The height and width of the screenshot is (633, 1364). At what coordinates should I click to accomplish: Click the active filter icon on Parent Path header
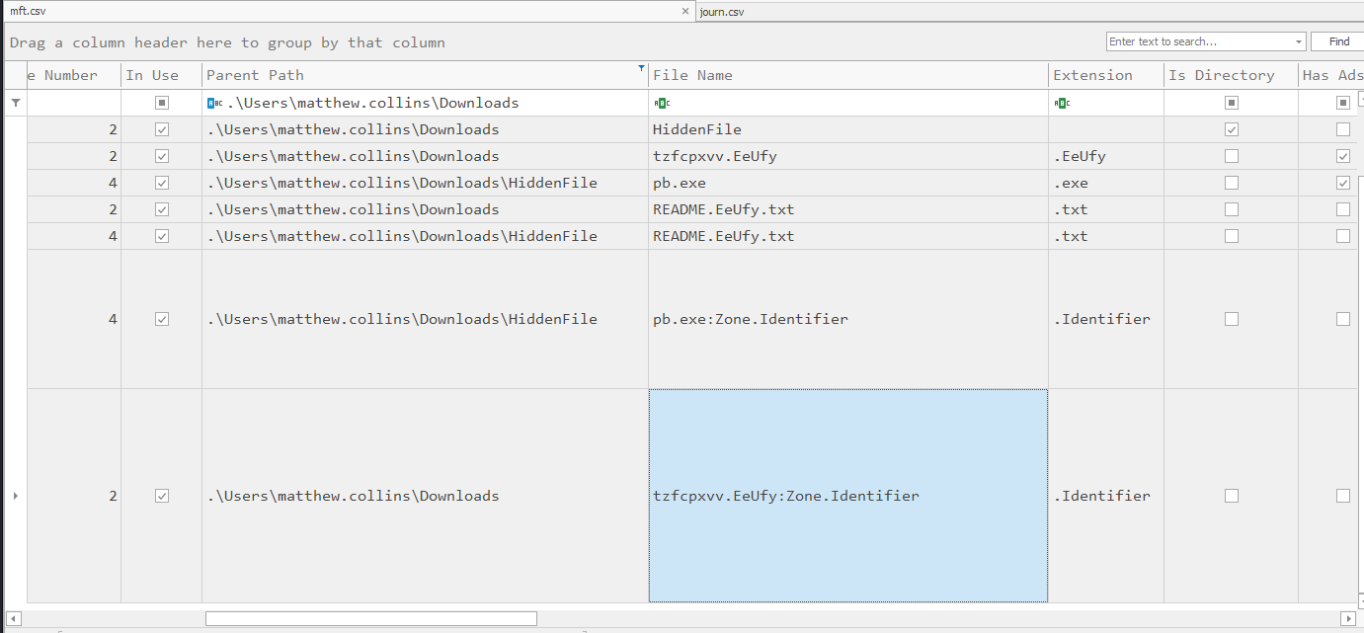pyautogui.click(x=641, y=68)
